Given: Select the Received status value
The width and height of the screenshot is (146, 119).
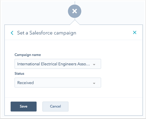Looking at the screenshot, I should [x=25, y=83].
